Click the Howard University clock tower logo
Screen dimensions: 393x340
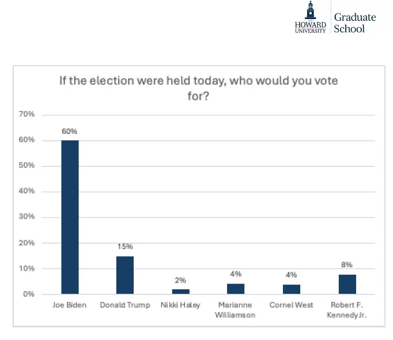pyautogui.click(x=311, y=11)
